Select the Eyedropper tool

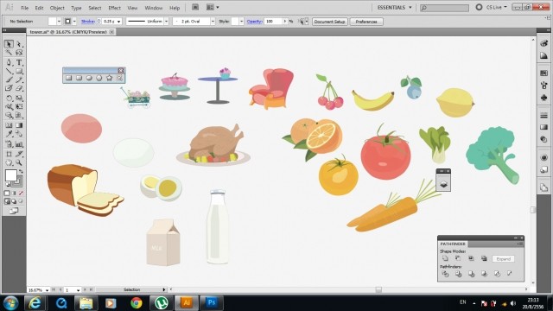(x=9, y=134)
